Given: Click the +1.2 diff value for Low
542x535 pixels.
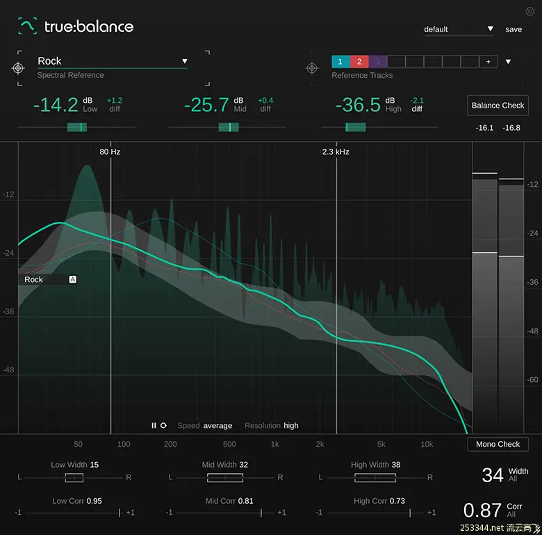Looking at the screenshot, I should 115,101.
